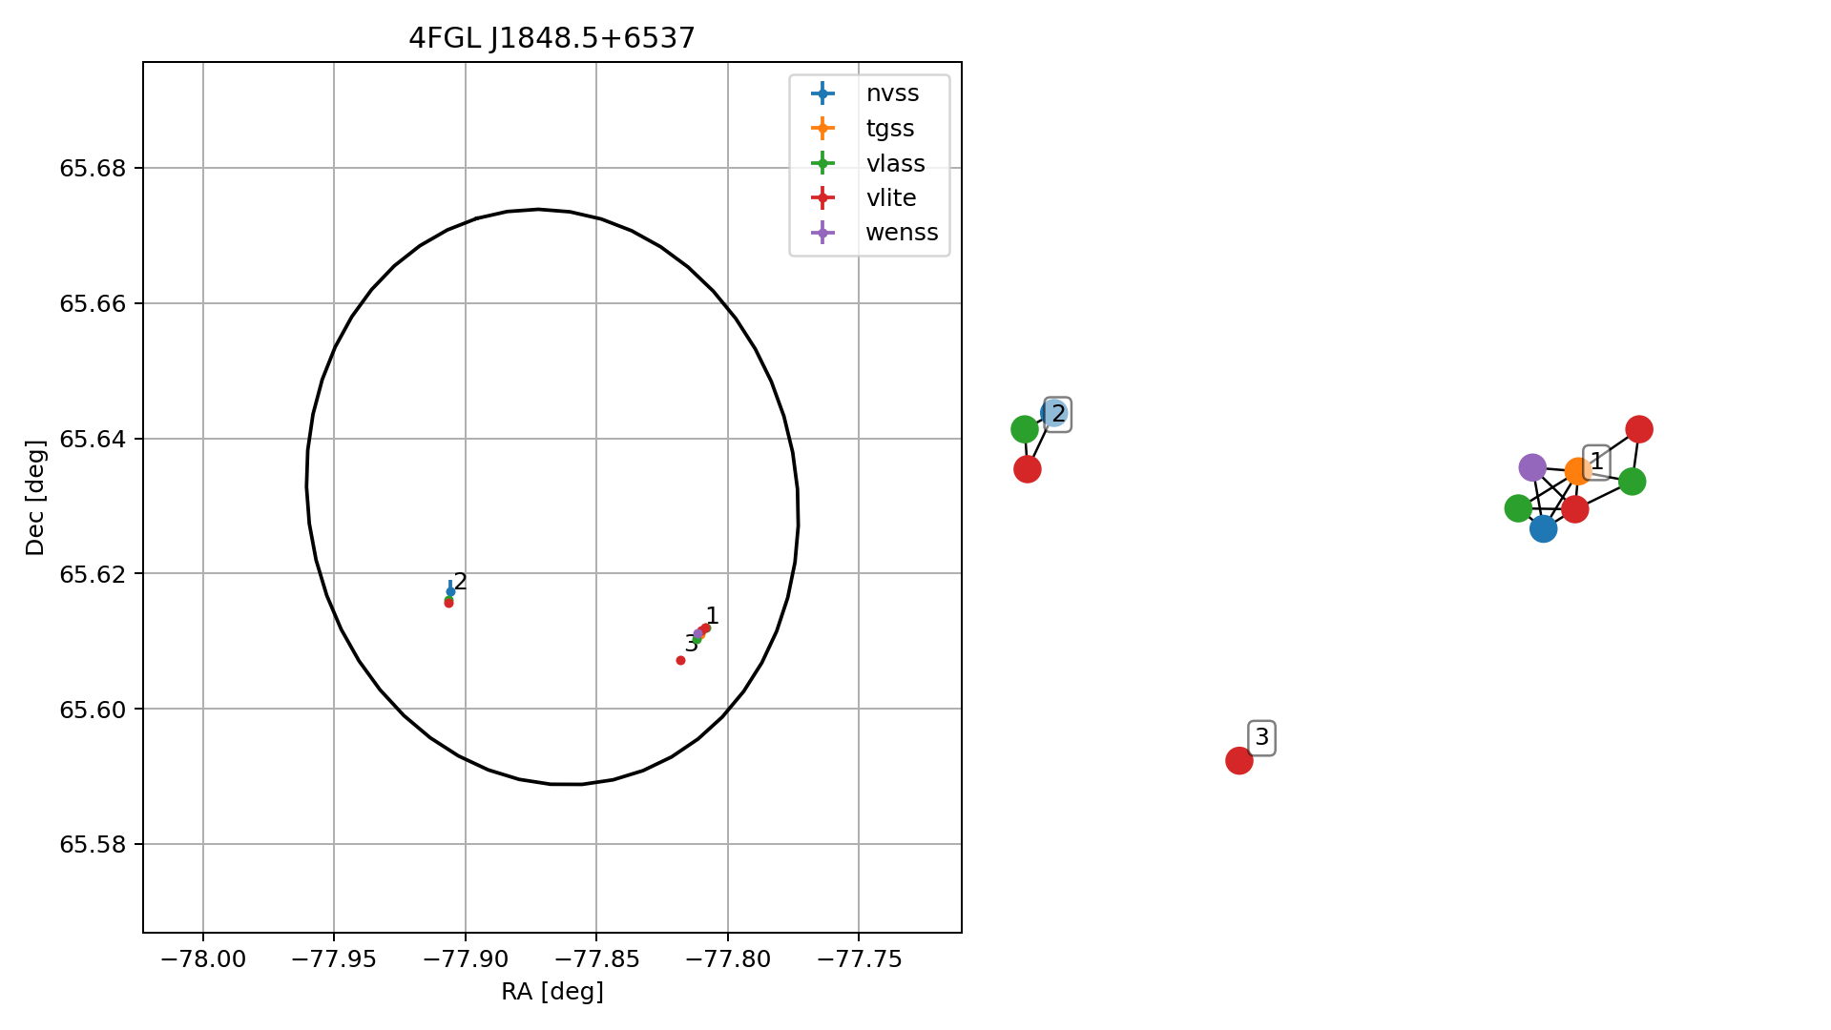Select the wenss legend label
Image resolution: width=1831 pixels, height=1030 pixels.
click(x=902, y=233)
